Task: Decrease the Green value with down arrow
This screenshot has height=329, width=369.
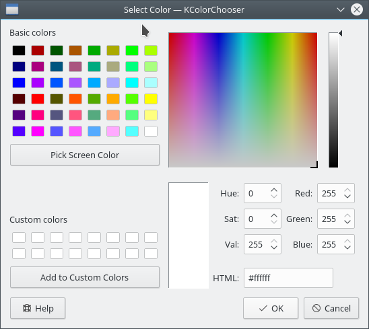Action: pyautogui.click(x=347, y=222)
